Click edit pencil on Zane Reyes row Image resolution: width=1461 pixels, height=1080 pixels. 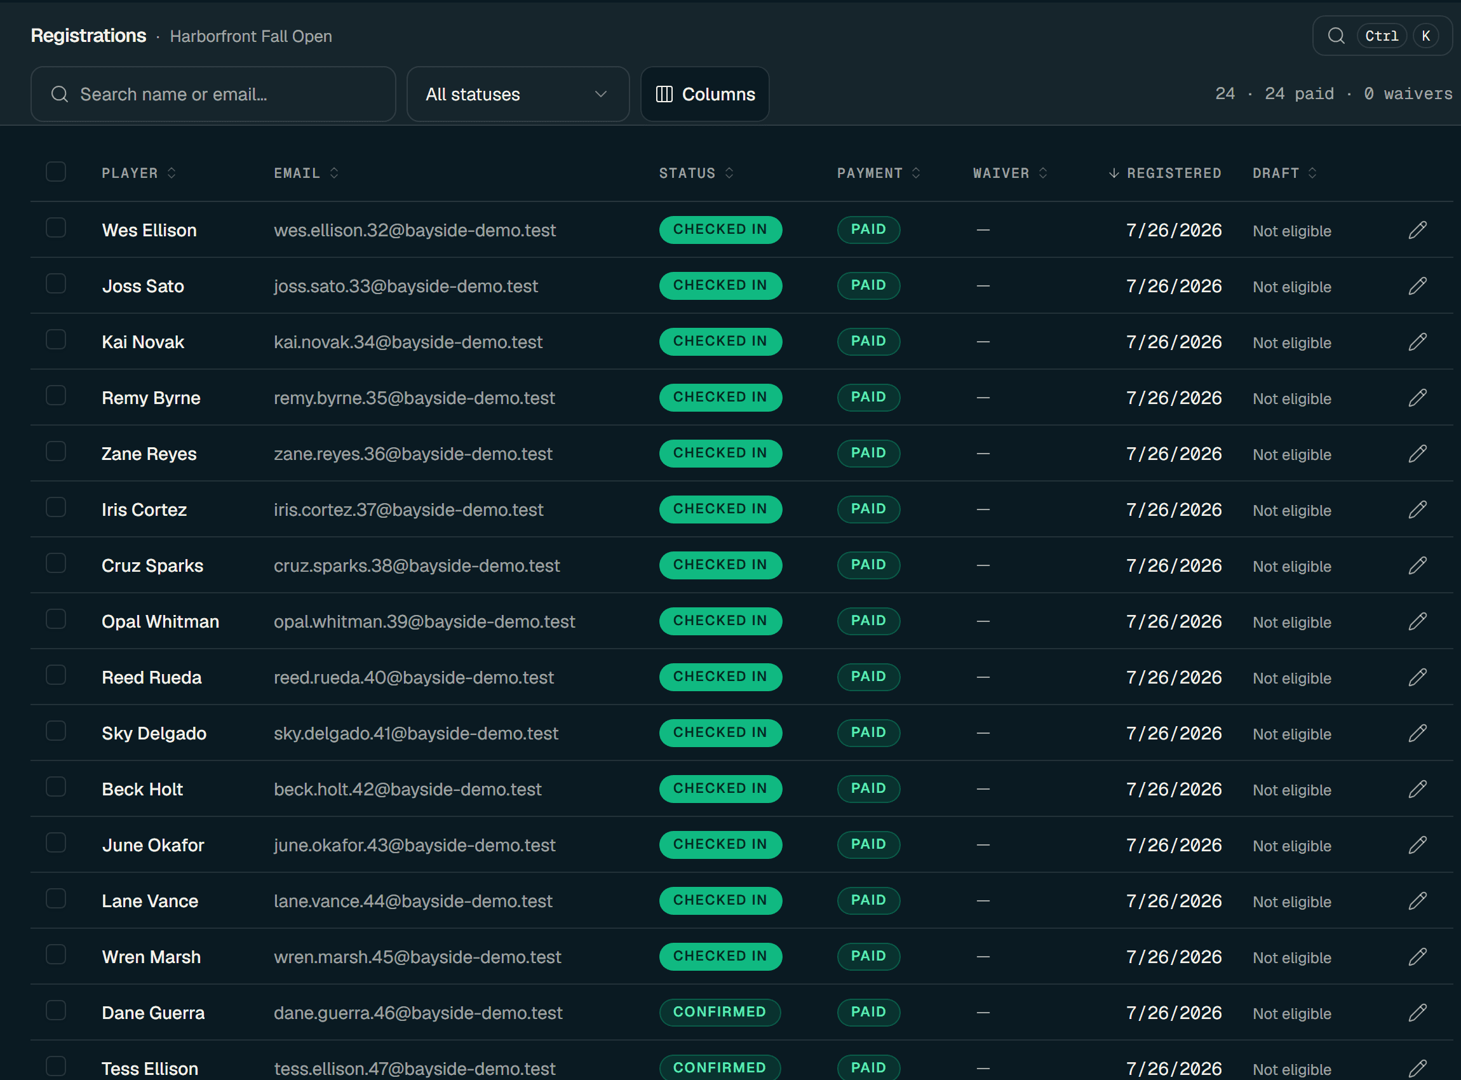[1417, 454]
